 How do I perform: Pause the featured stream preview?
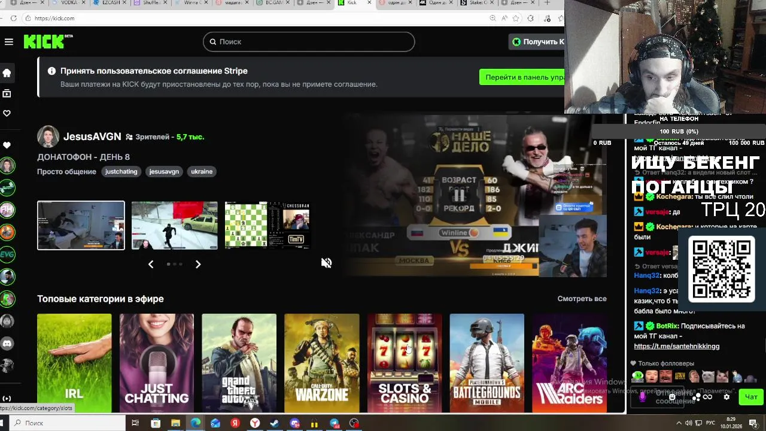coord(459,195)
